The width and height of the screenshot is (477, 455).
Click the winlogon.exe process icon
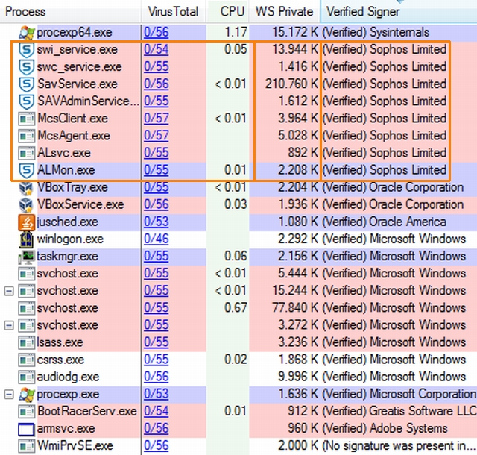27,239
